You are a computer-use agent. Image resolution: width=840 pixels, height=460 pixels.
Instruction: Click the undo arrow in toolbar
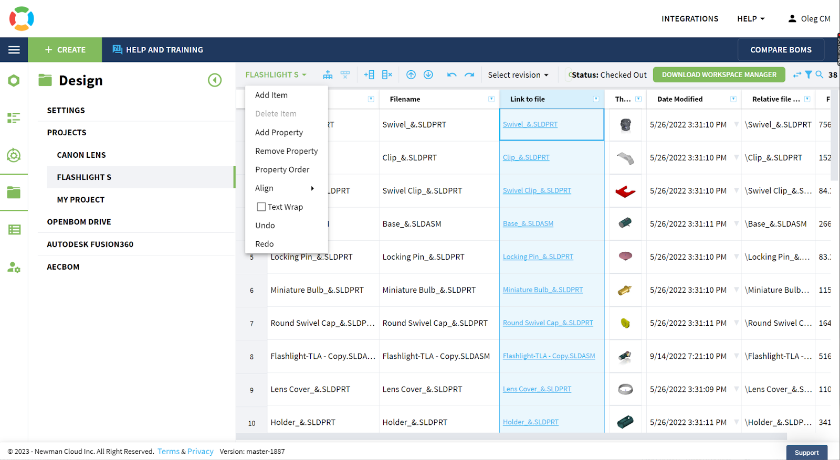tap(452, 75)
